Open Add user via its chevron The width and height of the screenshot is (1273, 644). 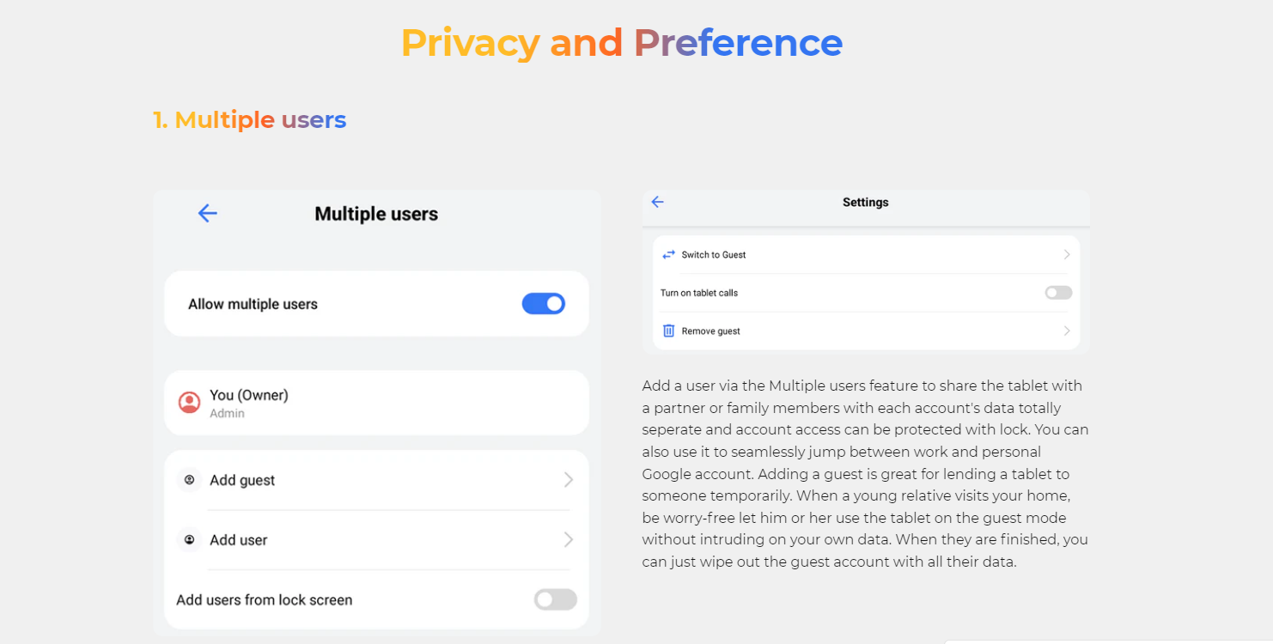point(568,539)
